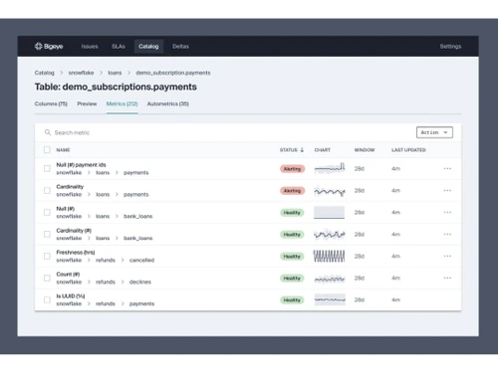Check the Null (#) bank_loans row
This screenshot has height=373, width=498.
47,212
